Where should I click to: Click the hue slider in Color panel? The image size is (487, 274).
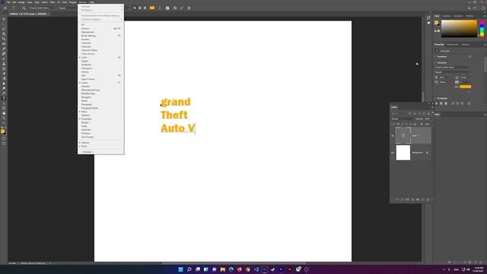coord(482,29)
